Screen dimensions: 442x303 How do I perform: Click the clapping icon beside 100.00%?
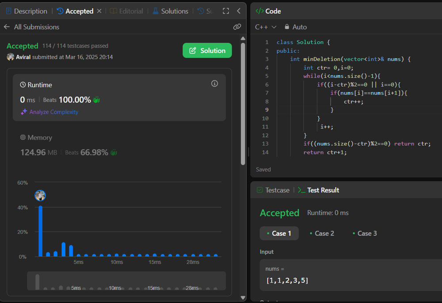pyautogui.click(x=96, y=100)
